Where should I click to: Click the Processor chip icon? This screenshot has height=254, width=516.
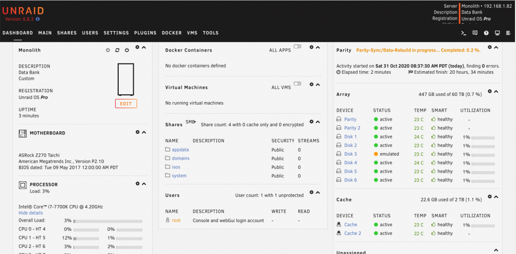point(22,185)
